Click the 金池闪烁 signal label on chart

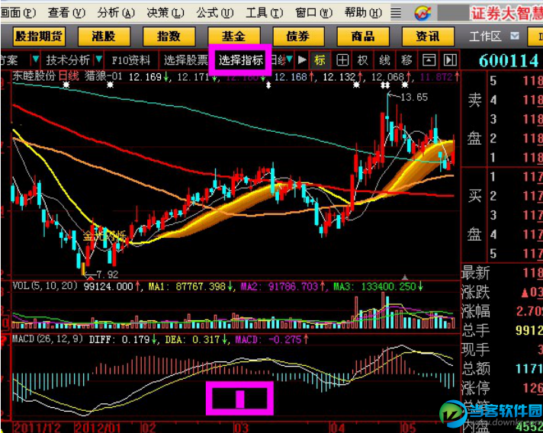click(104, 236)
